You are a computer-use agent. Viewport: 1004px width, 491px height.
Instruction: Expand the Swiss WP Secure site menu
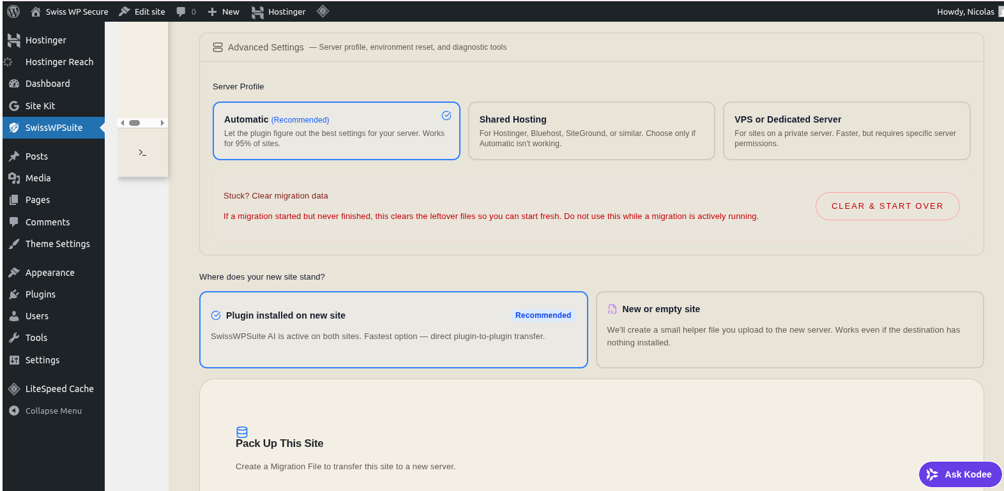[70, 11]
